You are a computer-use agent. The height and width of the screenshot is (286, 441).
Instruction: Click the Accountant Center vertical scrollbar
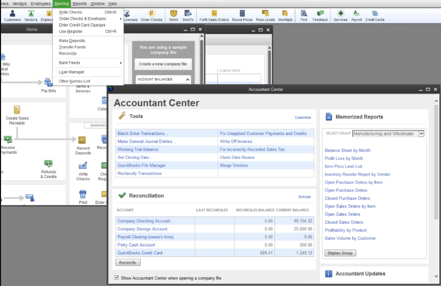click(436, 162)
